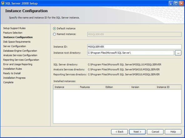Select the Default instance radio button
The width and height of the screenshot is (185, 138).
click(54, 29)
